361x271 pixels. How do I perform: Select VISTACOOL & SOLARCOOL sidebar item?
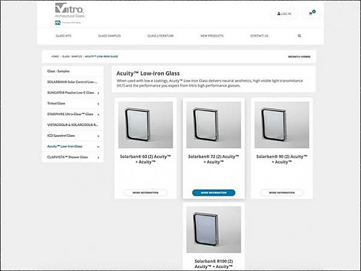coord(73,125)
